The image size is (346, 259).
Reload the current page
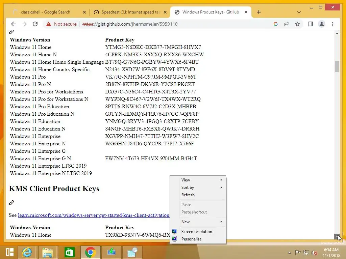[x=35, y=24]
